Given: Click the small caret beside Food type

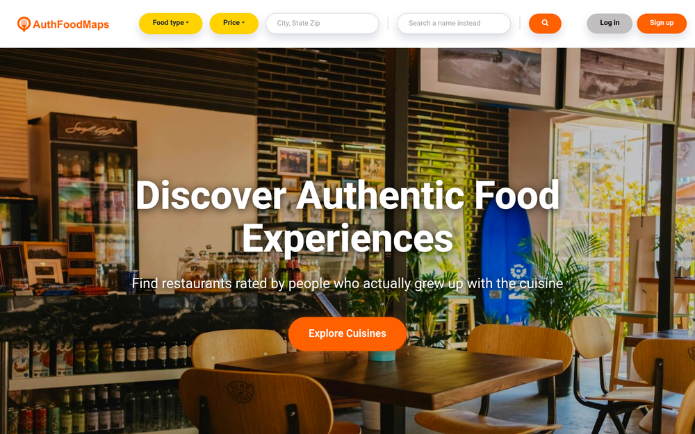Looking at the screenshot, I should point(188,23).
